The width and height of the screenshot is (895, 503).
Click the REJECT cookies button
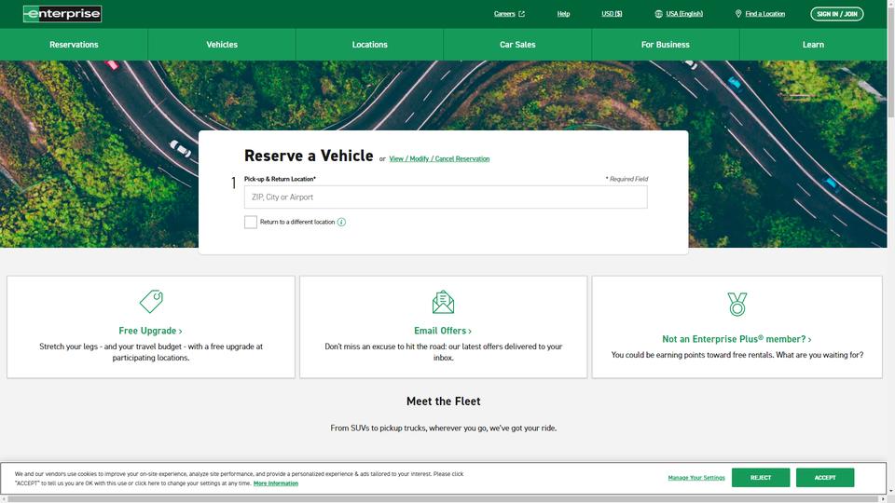click(761, 477)
